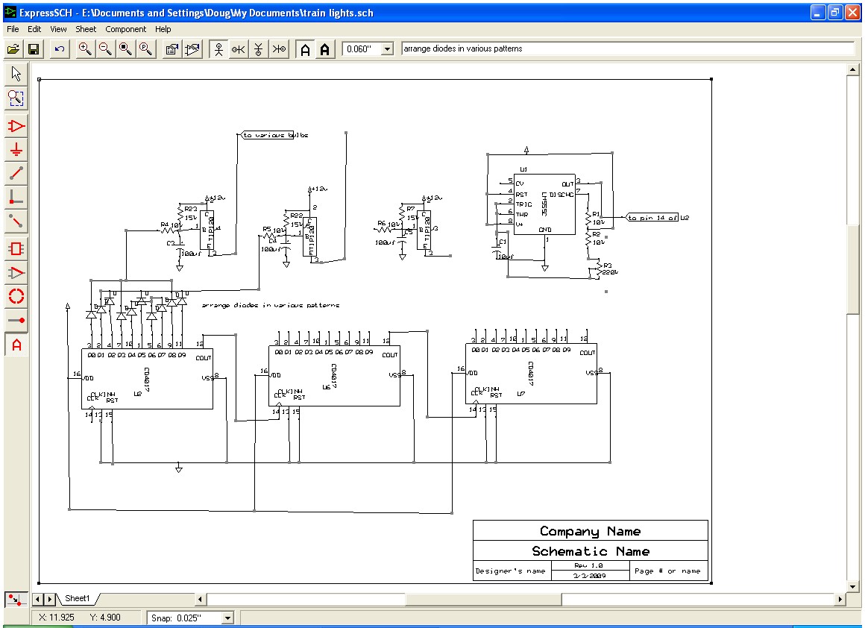The height and width of the screenshot is (628, 865).
Task: Select the LM555 timer chip U1
Action: coord(544,205)
